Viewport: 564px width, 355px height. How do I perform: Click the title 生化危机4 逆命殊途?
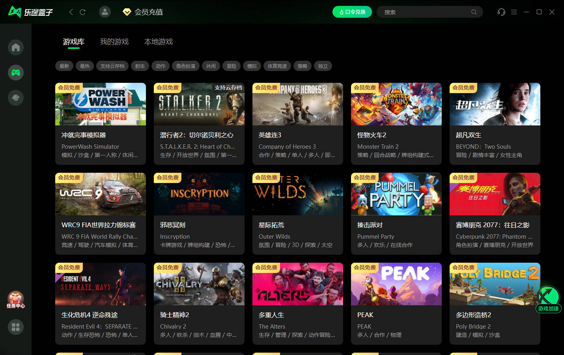[x=90, y=315]
